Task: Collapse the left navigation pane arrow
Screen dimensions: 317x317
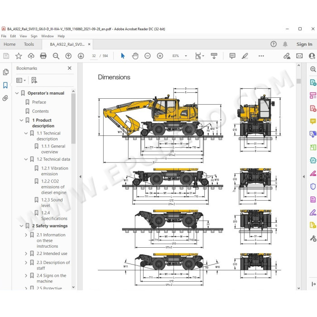Action: [x=80, y=177]
